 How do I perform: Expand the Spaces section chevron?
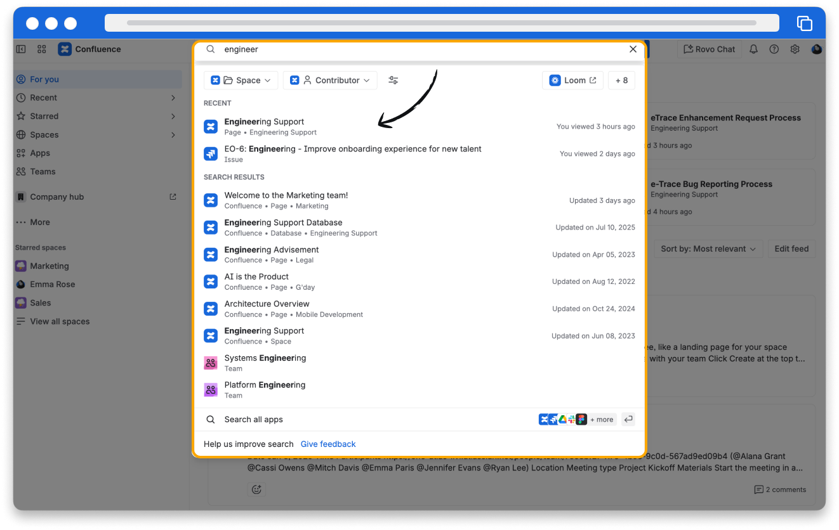173,134
